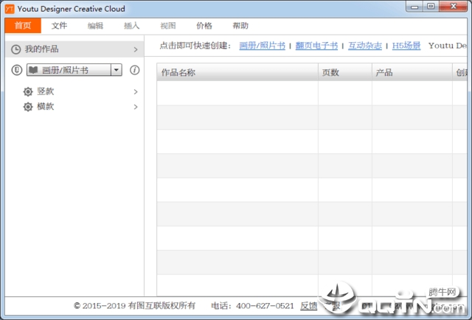Click the 翻页电子书 quick create link
The image size is (472, 320).
point(316,46)
